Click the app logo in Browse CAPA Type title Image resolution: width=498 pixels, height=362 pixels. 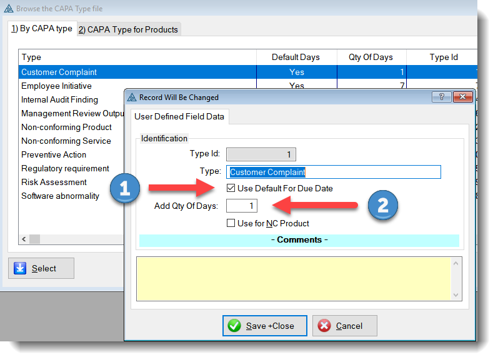pos(7,9)
